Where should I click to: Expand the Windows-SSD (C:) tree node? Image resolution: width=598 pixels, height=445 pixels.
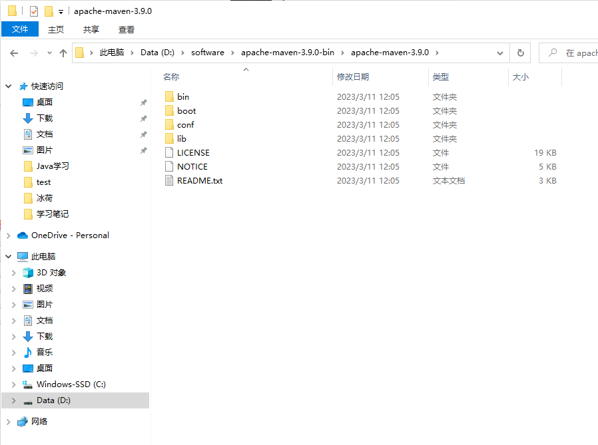click(x=14, y=384)
